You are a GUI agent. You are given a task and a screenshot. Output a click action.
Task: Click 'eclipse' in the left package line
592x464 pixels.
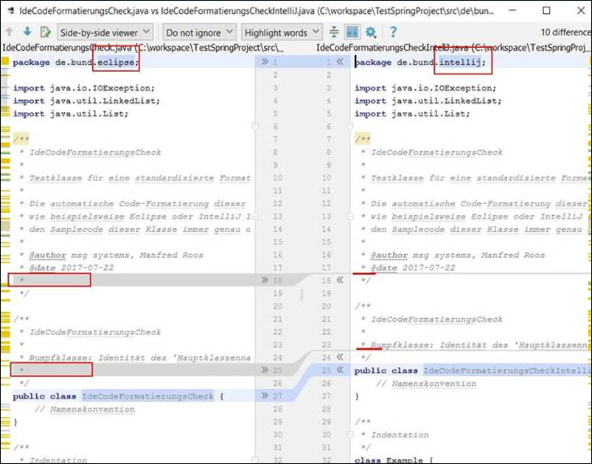(116, 62)
